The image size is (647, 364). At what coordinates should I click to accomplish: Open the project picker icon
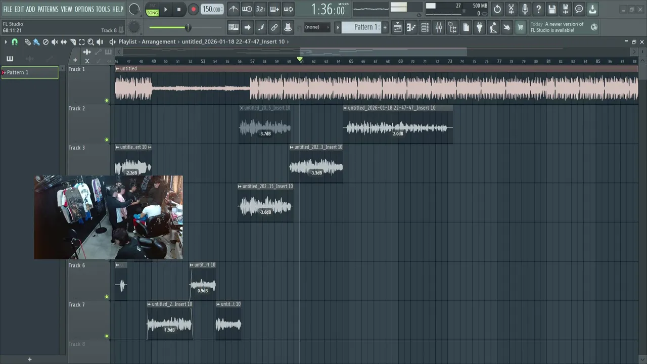pos(466,27)
